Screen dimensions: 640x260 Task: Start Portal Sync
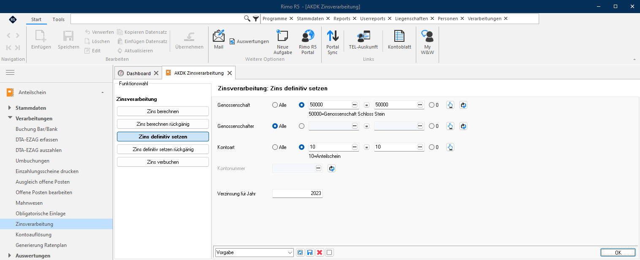click(333, 42)
